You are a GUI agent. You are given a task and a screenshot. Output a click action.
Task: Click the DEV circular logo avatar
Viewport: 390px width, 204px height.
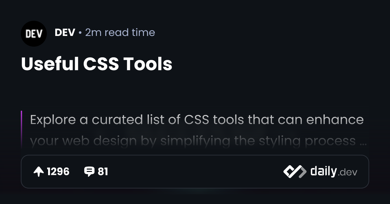[x=34, y=33]
